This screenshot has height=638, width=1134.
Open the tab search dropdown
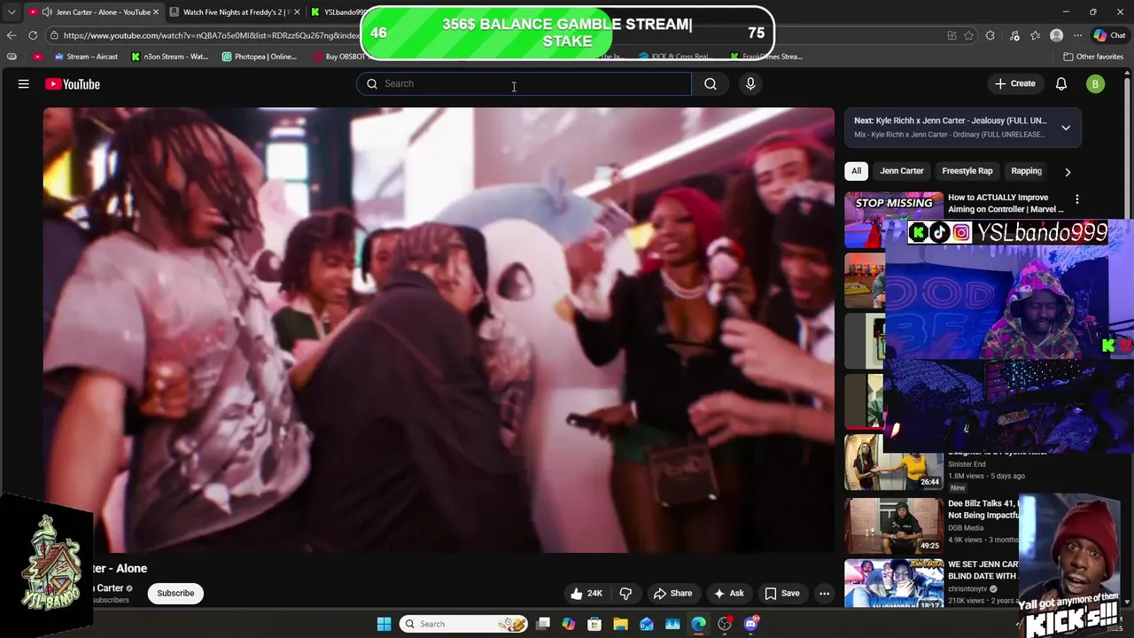click(12, 12)
